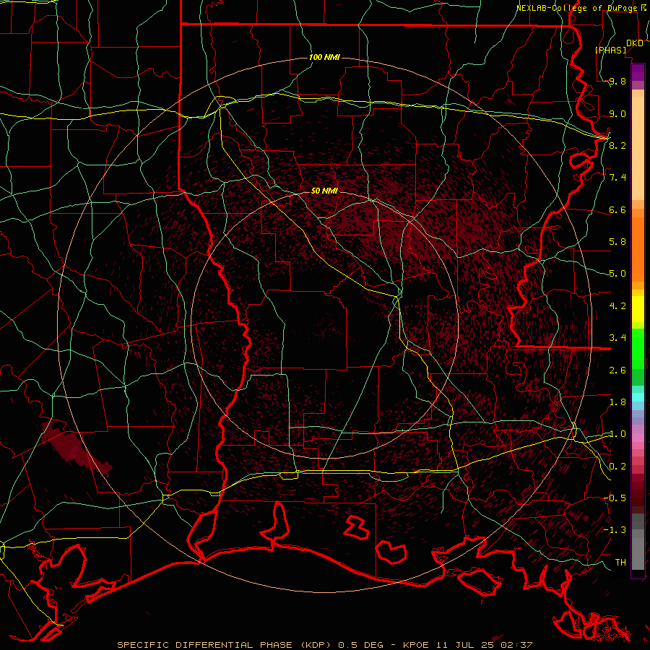Click the "NEXLAB-College of DuPage" credit text

(x=577, y=8)
